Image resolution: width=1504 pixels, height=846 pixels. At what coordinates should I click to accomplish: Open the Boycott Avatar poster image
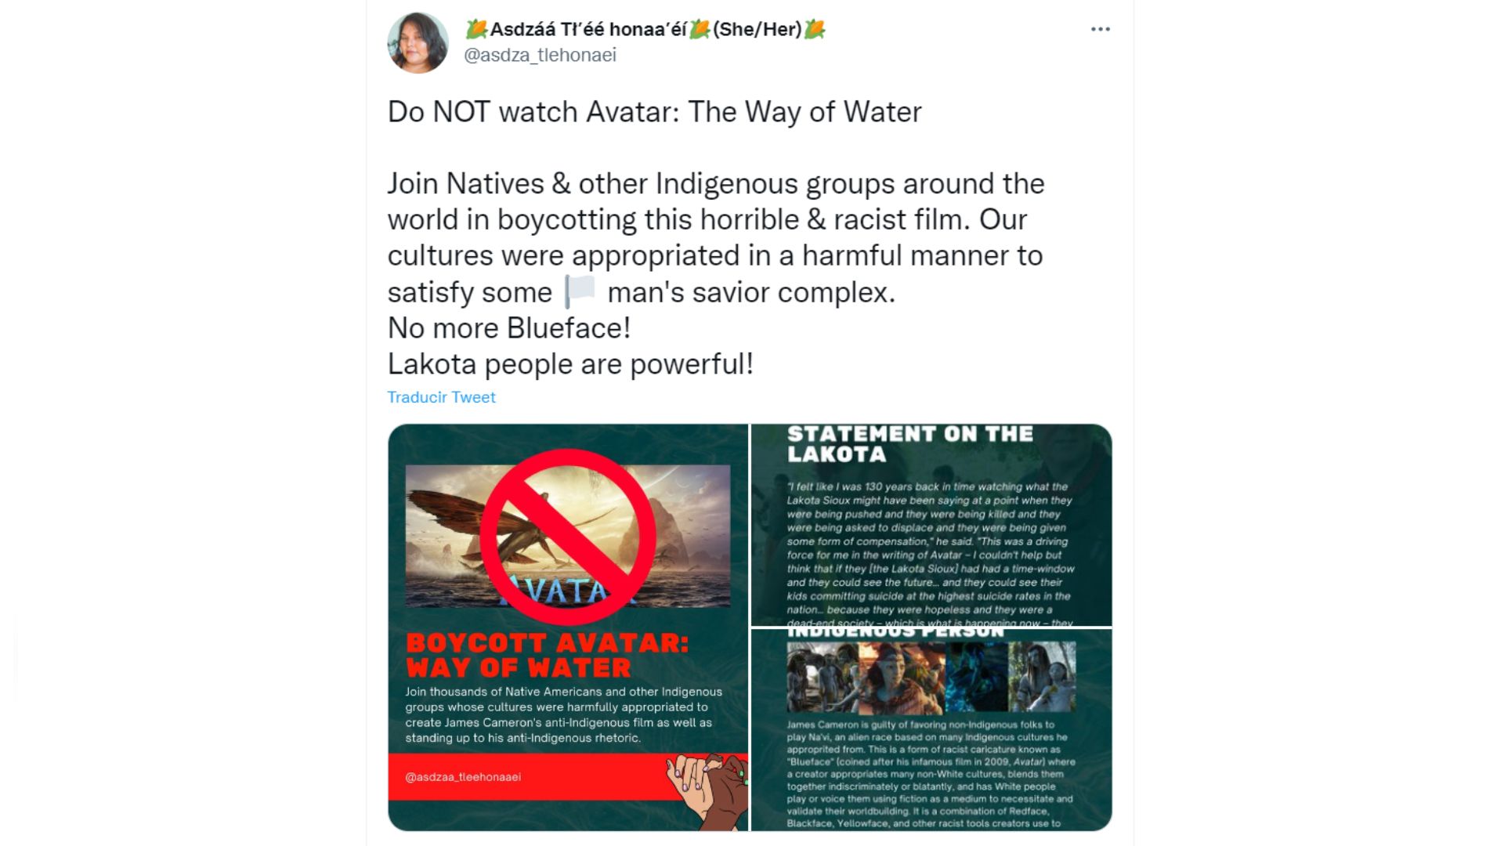click(568, 627)
